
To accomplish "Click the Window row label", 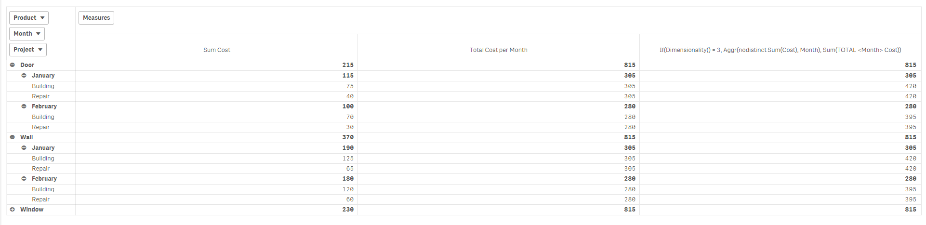I will pos(32,210).
